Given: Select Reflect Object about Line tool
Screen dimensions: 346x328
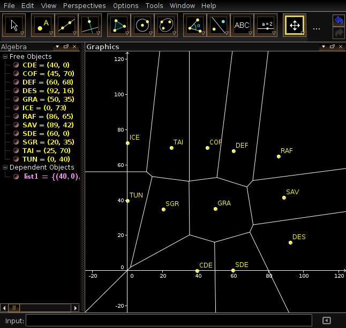Looking at the screenshot, I should [219, 25].
